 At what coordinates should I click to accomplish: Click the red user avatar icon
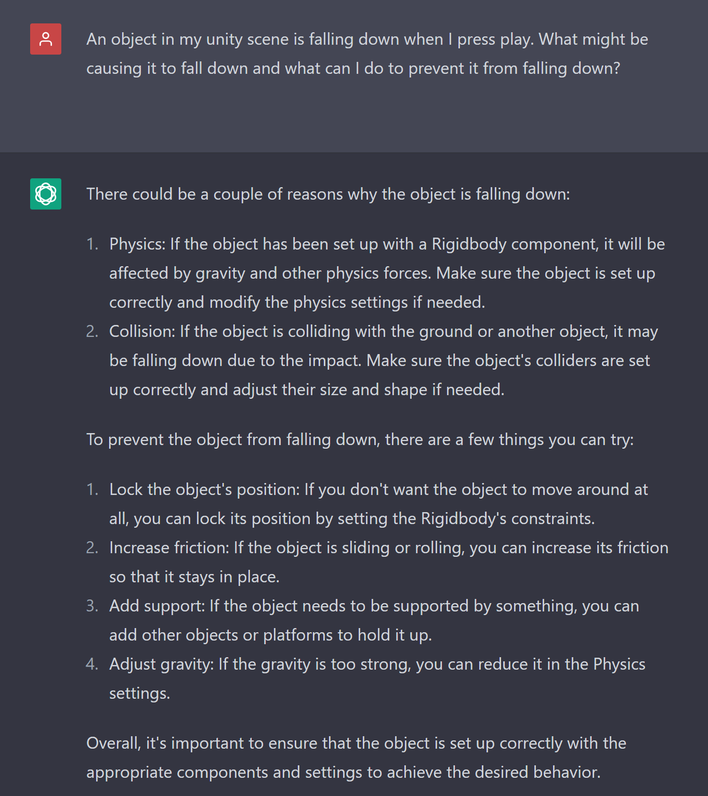pyautogui.click(x=46, y=39)
